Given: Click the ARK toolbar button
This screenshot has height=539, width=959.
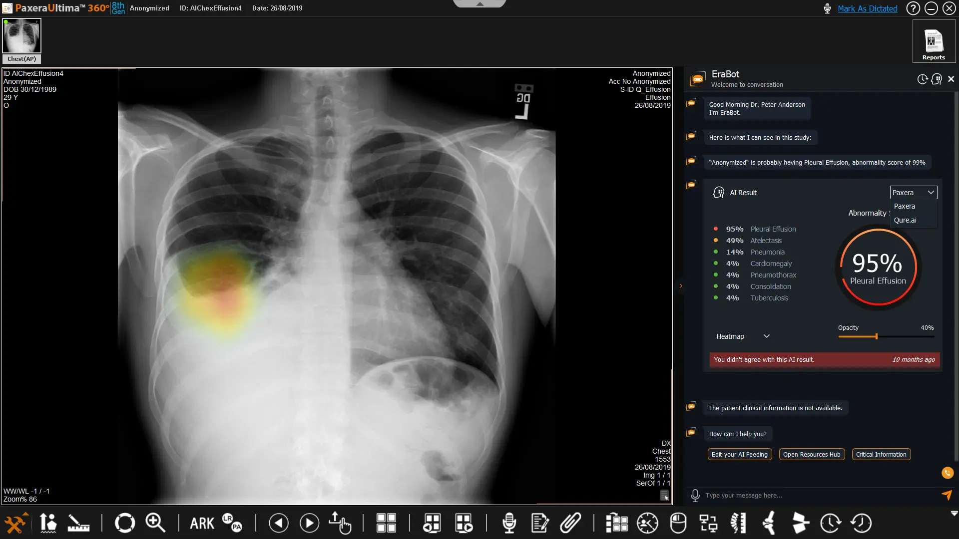Looking at the screenshot, I should point(202,523).
